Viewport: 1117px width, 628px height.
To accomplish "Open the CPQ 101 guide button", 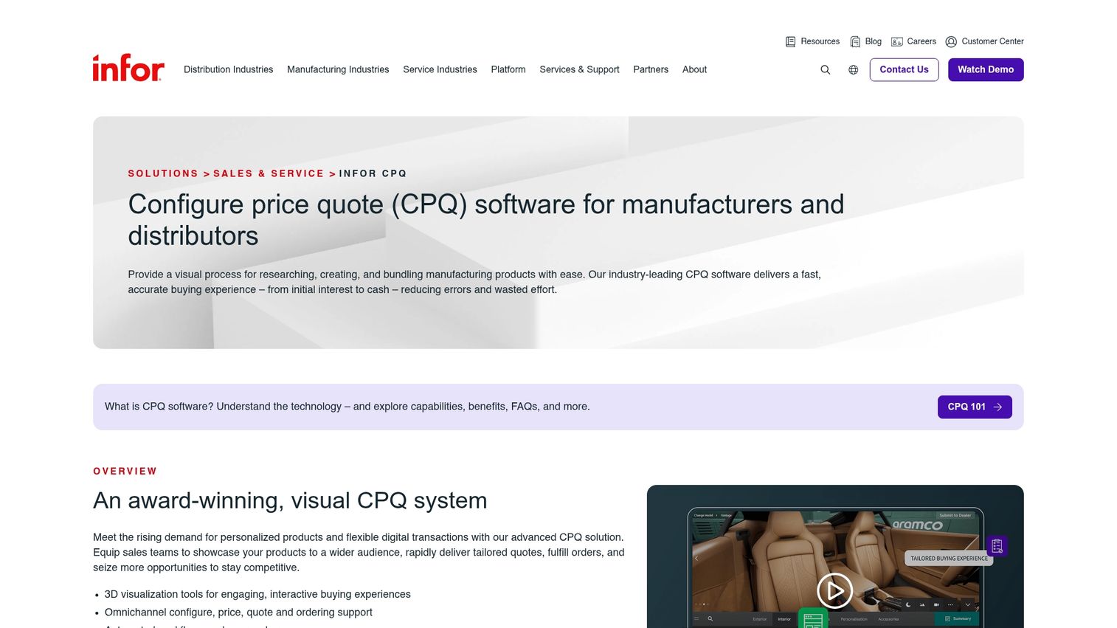I will 975,407.
